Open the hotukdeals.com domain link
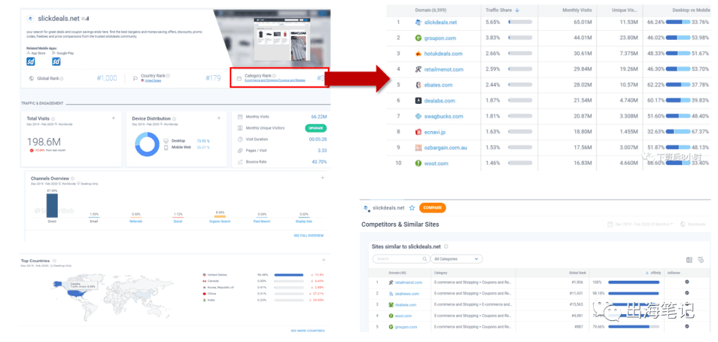The image size is (718, 342). coord(443,54)
